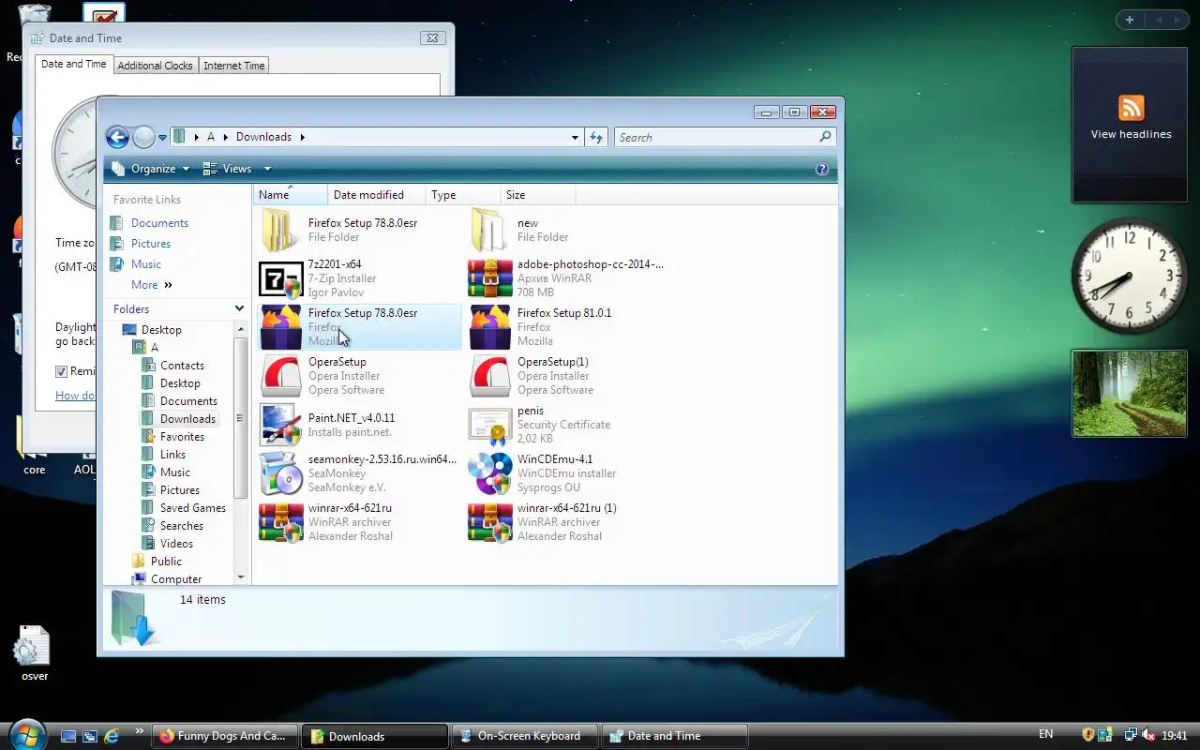
Task: Open Documents favorite link
Action: click(x=159, y=223)
